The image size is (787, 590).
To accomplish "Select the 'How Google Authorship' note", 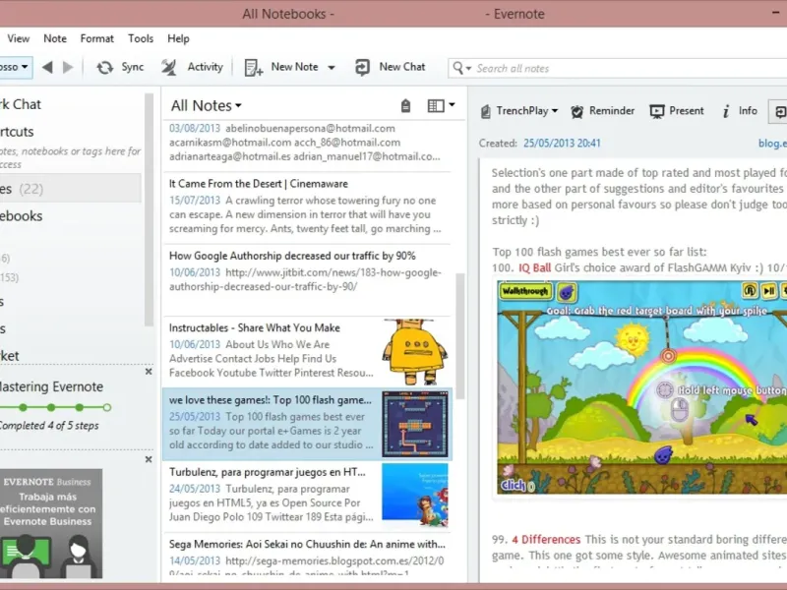I will pyautogui.click(x=307, y=280).
